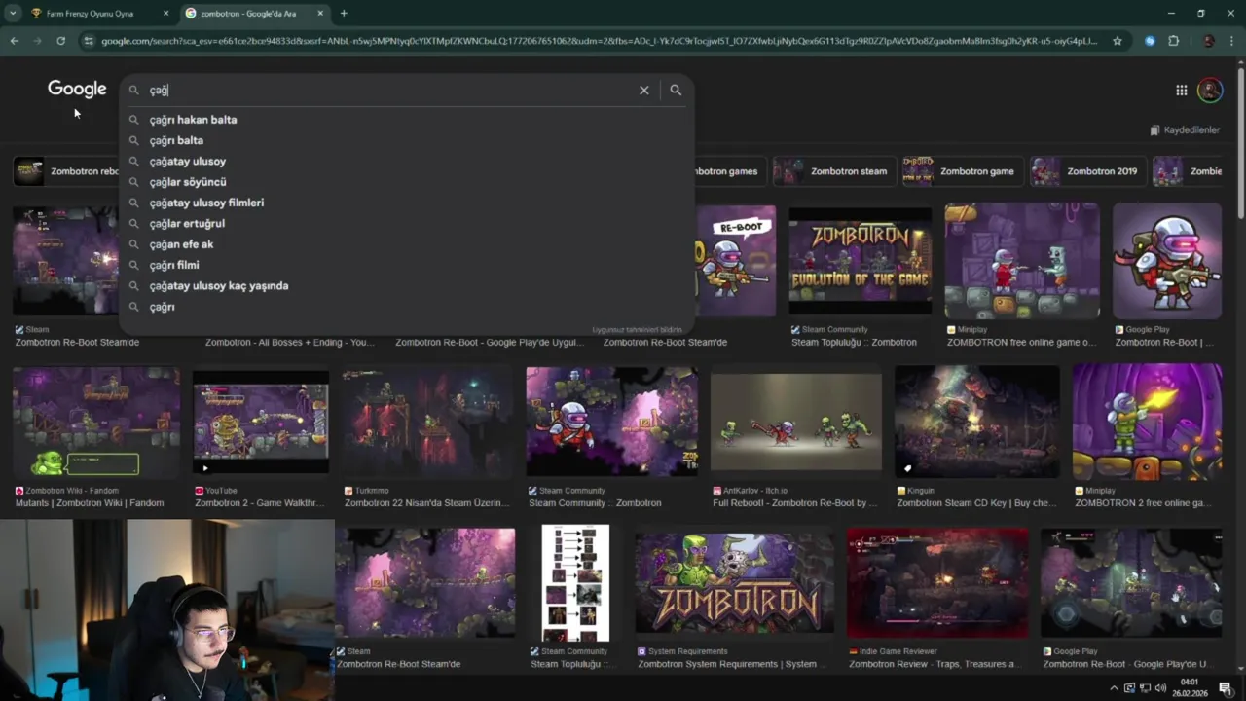Open the new tab plus button
This screenshot has height=701, width=1246.
(x=344, y=14)
